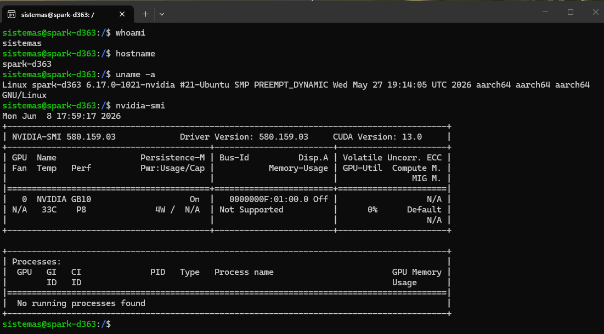Maximize the terminal window
604x334 pixels.
pyautogui.click(x=571, y=12)
